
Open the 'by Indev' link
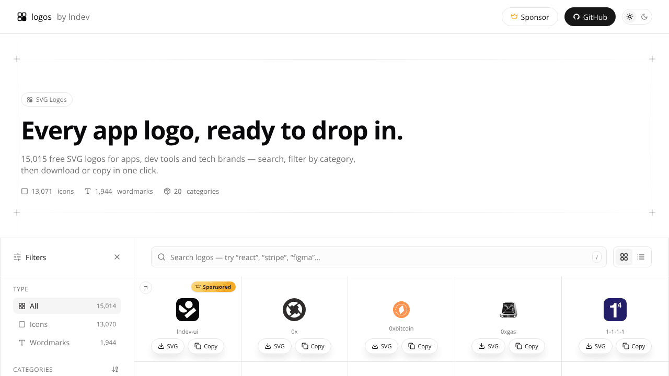pos(73,17)
